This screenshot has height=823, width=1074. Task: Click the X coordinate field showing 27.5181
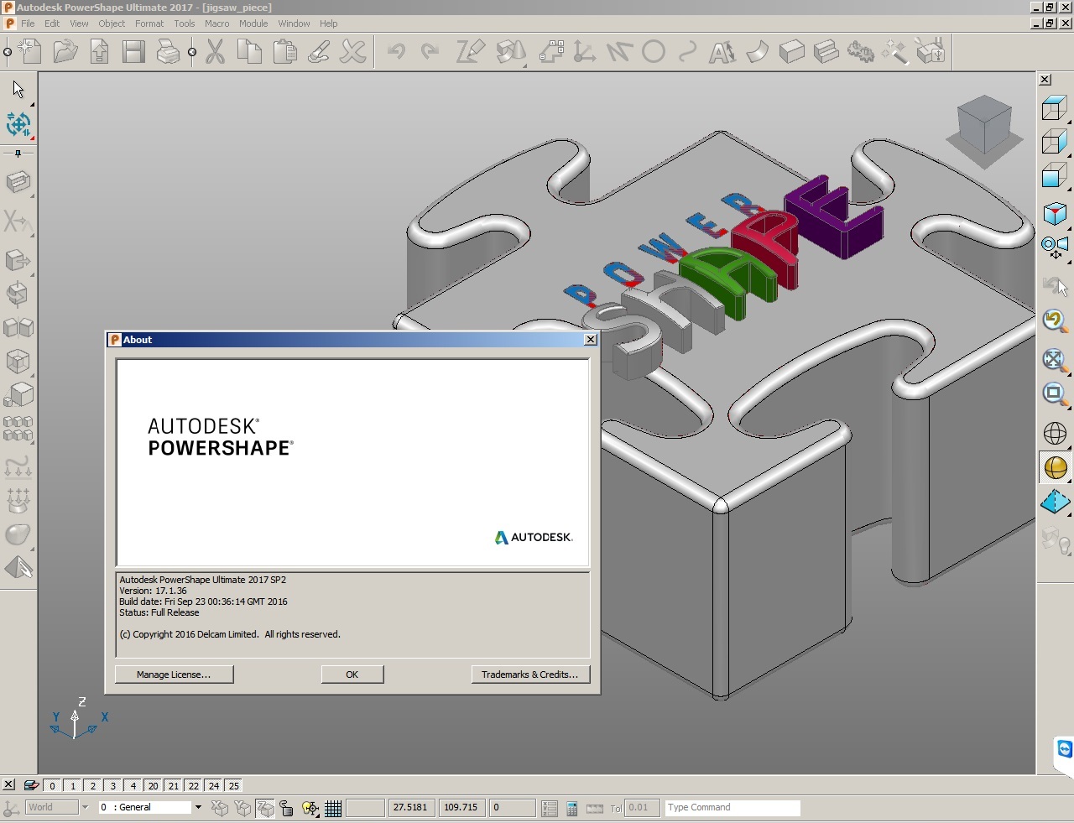pos(411,807)
